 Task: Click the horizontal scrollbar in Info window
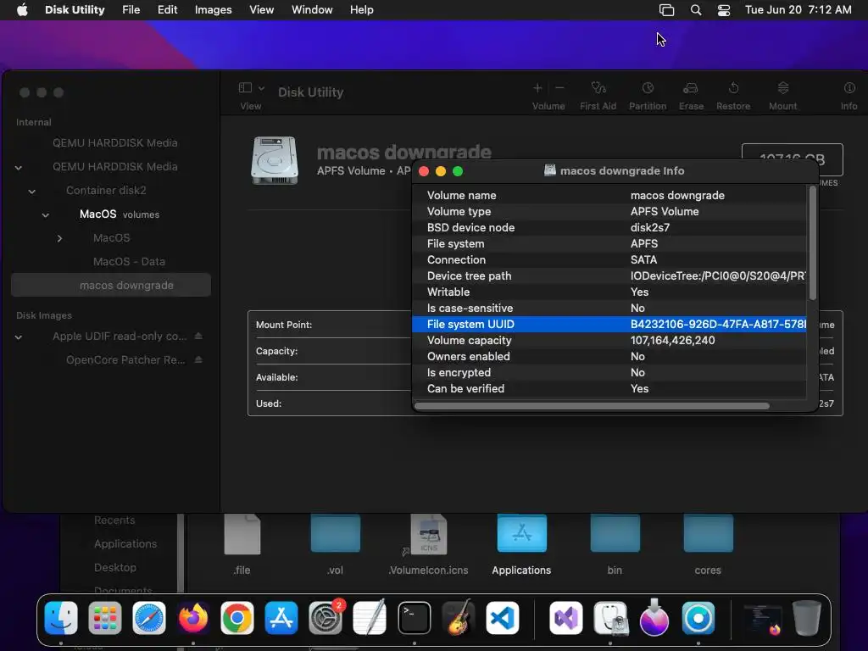tap(592, 406)
